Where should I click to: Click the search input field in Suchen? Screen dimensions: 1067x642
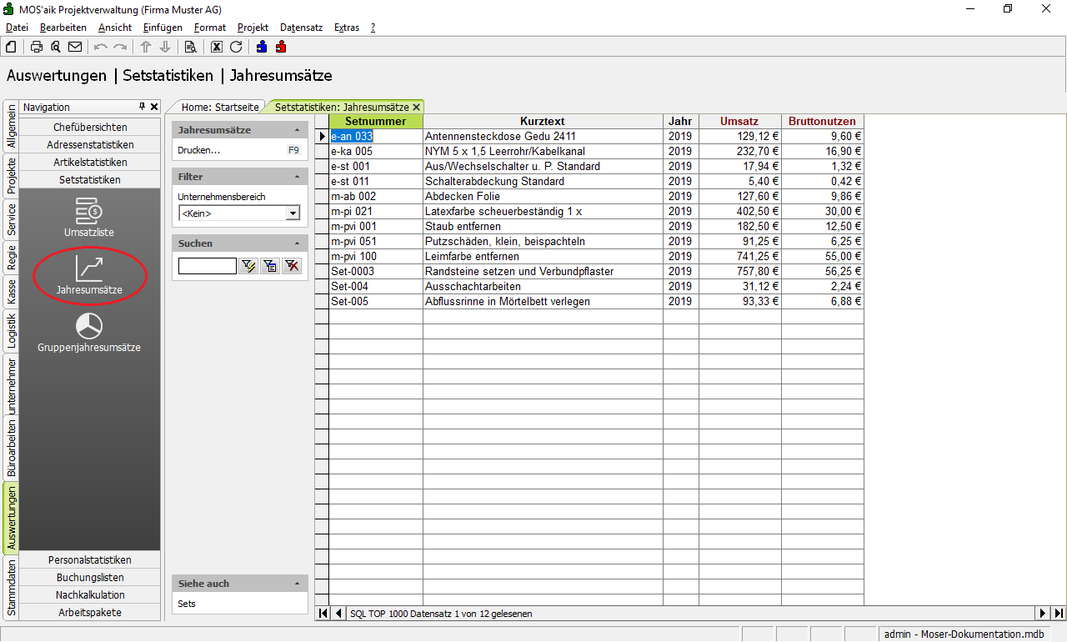(x=207, y=266)
